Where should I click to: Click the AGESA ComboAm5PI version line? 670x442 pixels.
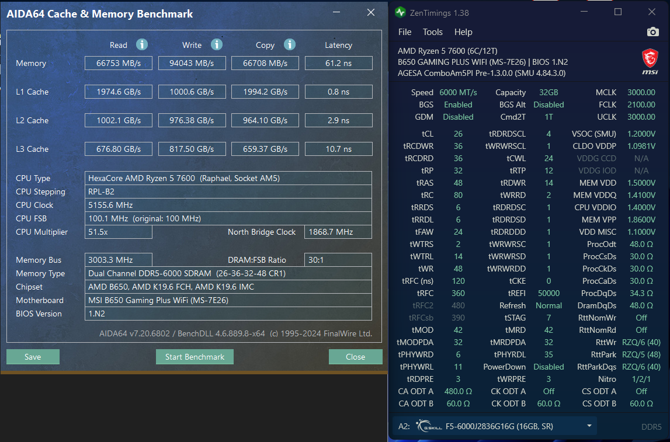click(481, 73)
